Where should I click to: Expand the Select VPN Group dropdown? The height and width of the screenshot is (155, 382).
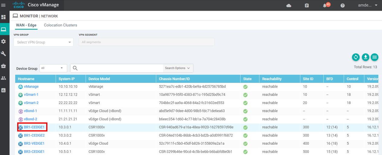pyautogui.click(x=43, y=42)
